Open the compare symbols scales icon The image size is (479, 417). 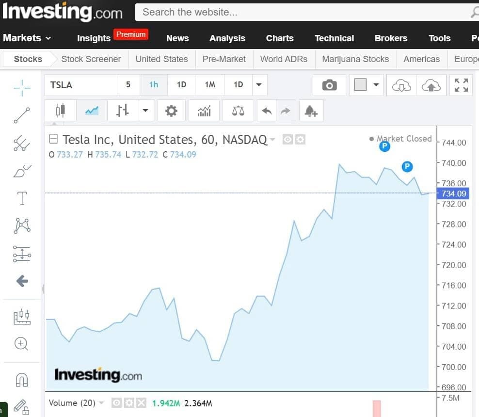238,110
